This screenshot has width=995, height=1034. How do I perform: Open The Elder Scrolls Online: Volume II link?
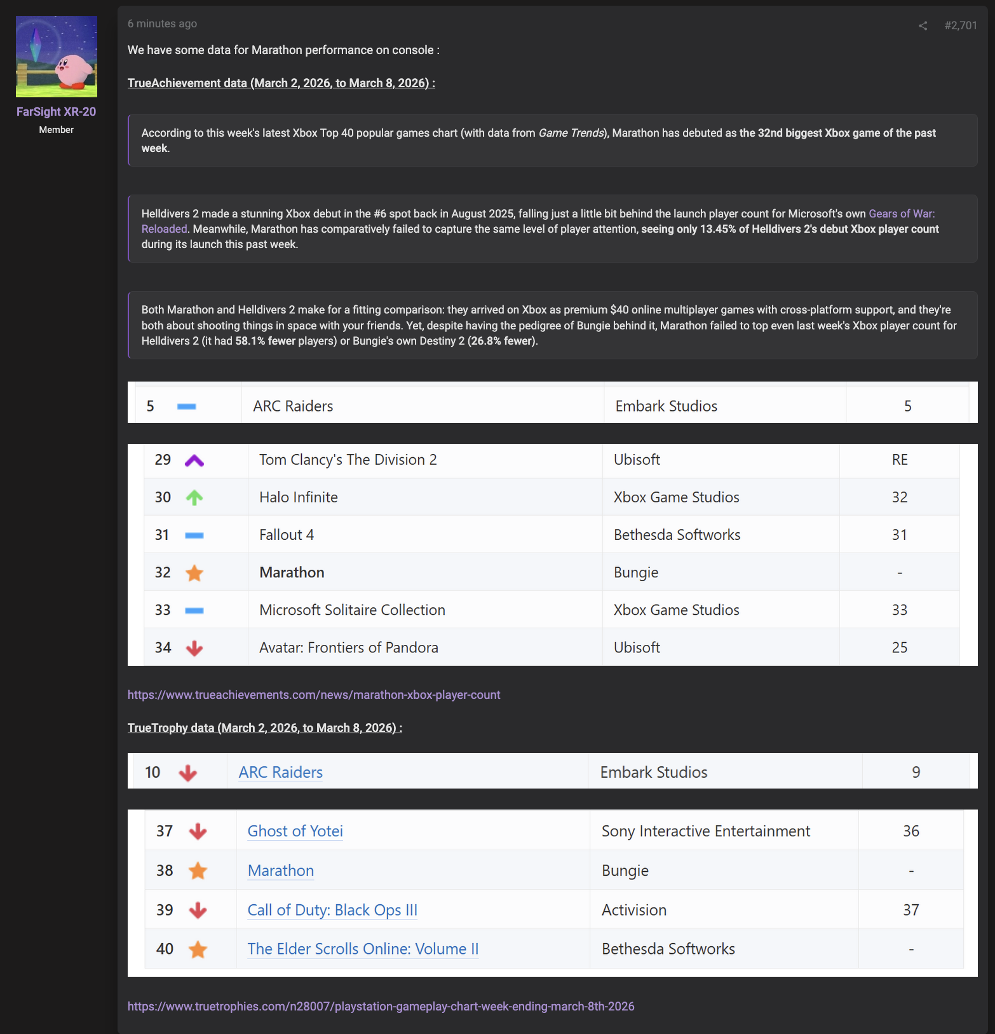point(363,949)
